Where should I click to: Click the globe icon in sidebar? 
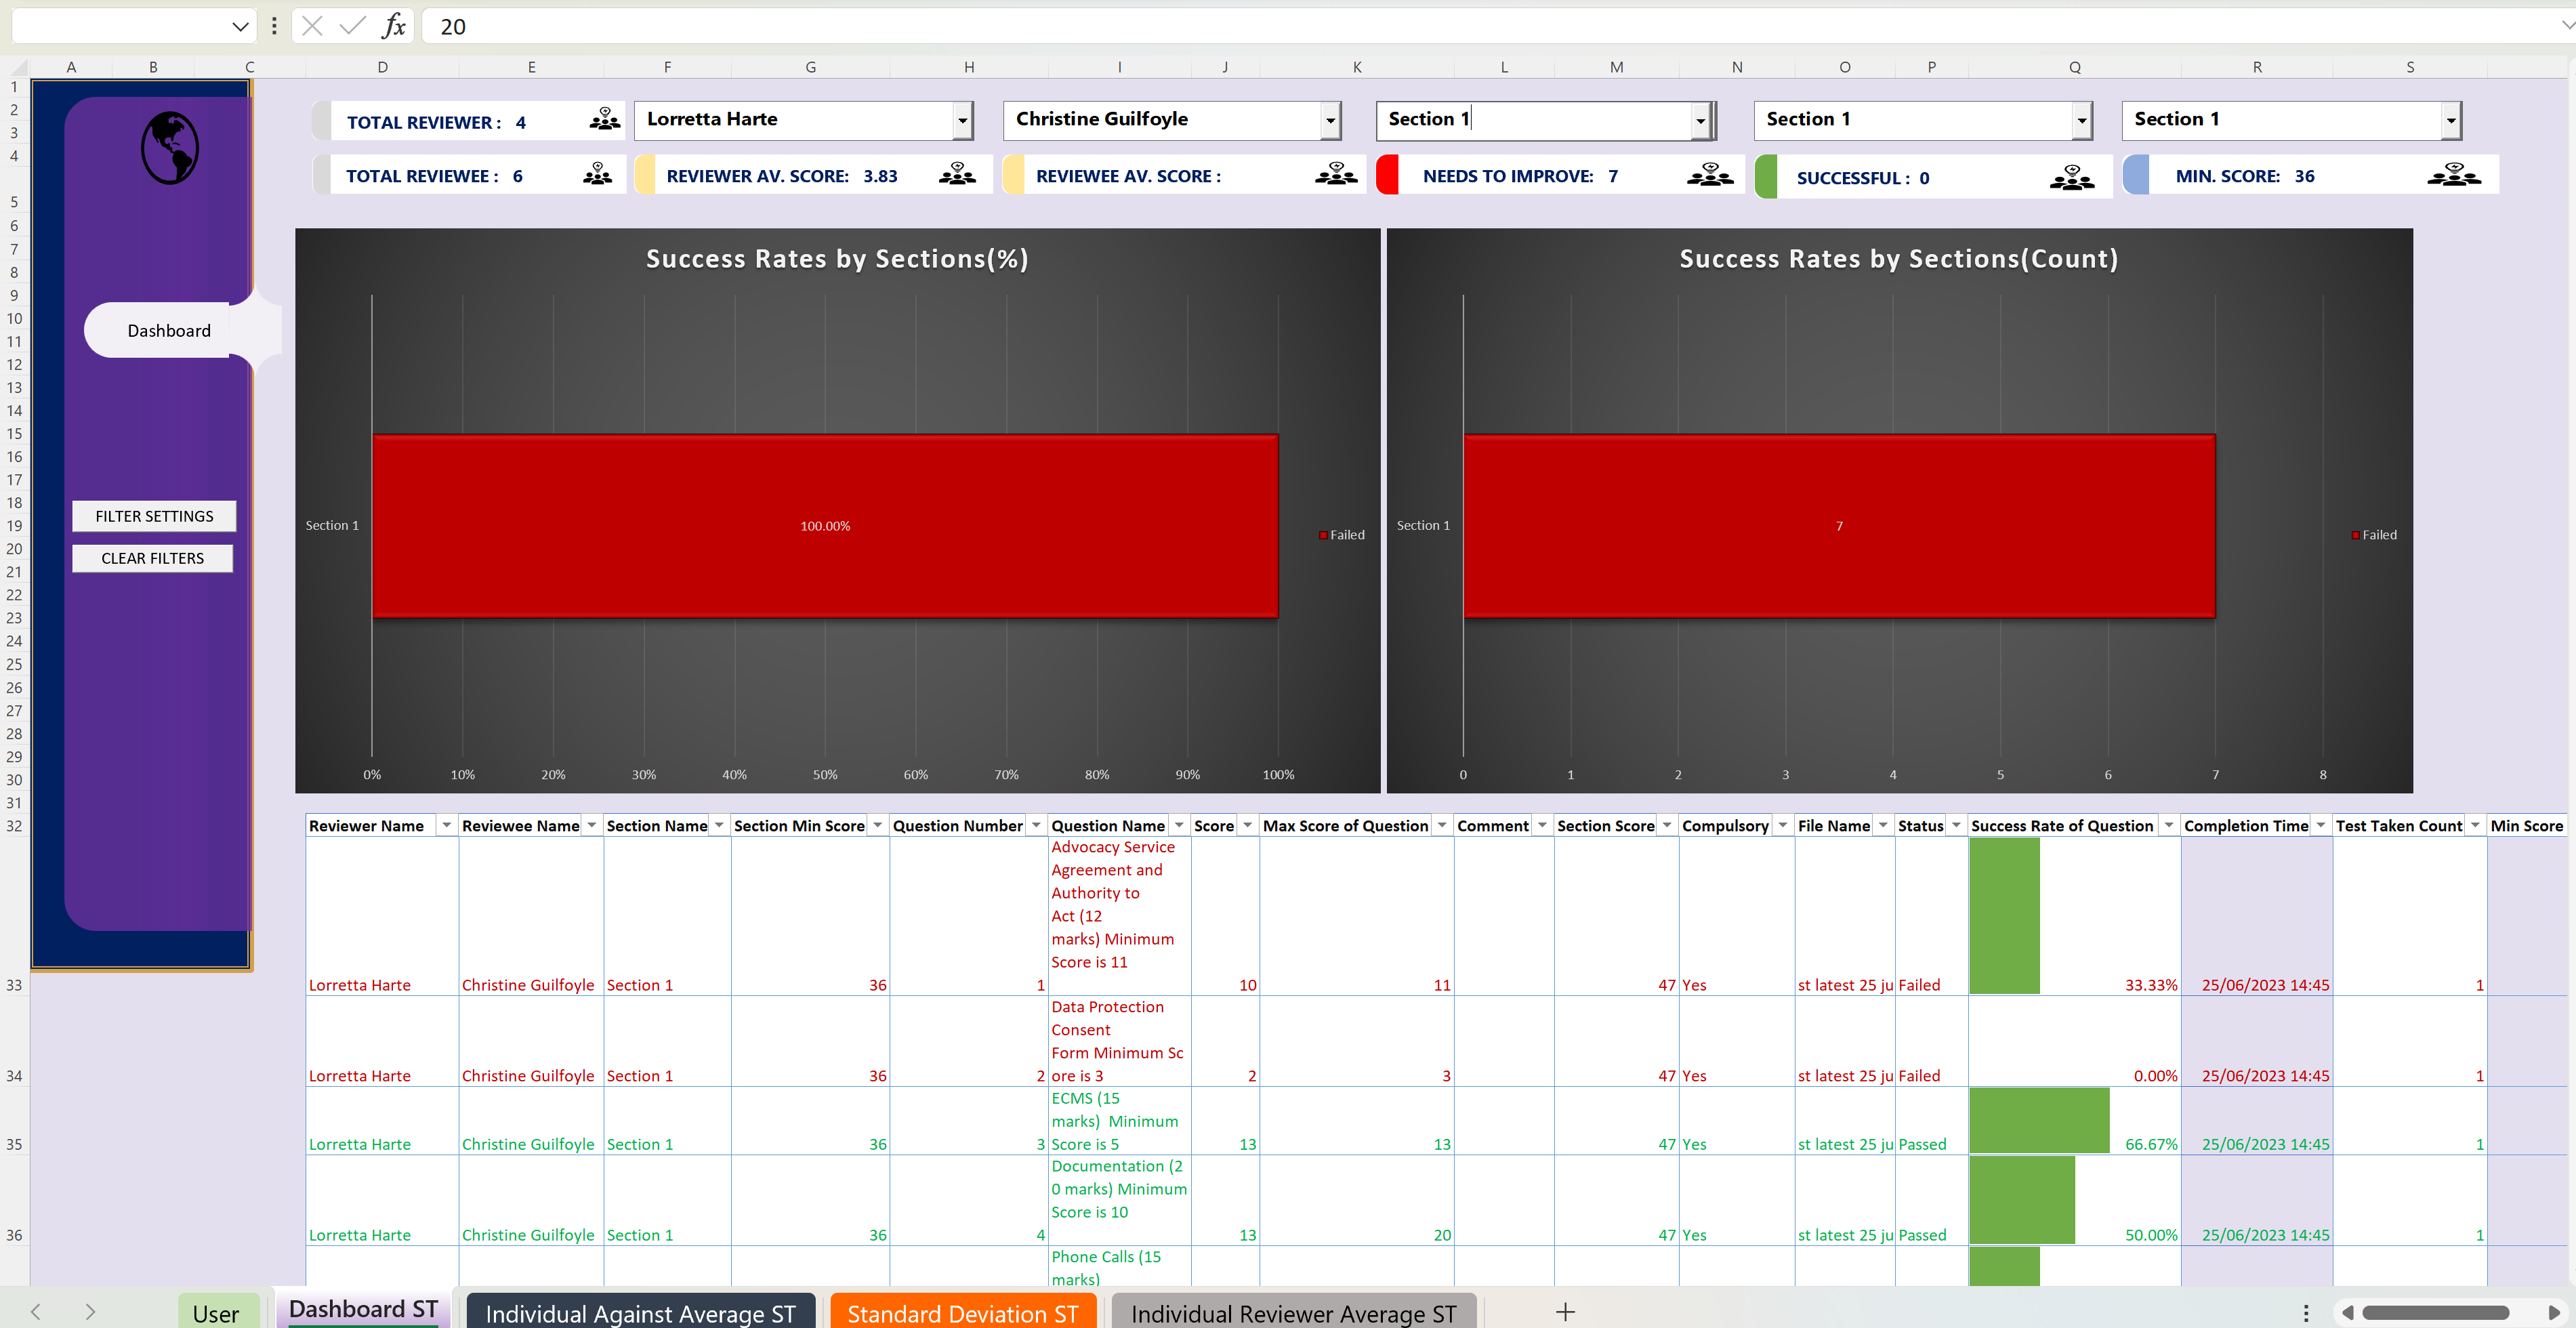169,148
